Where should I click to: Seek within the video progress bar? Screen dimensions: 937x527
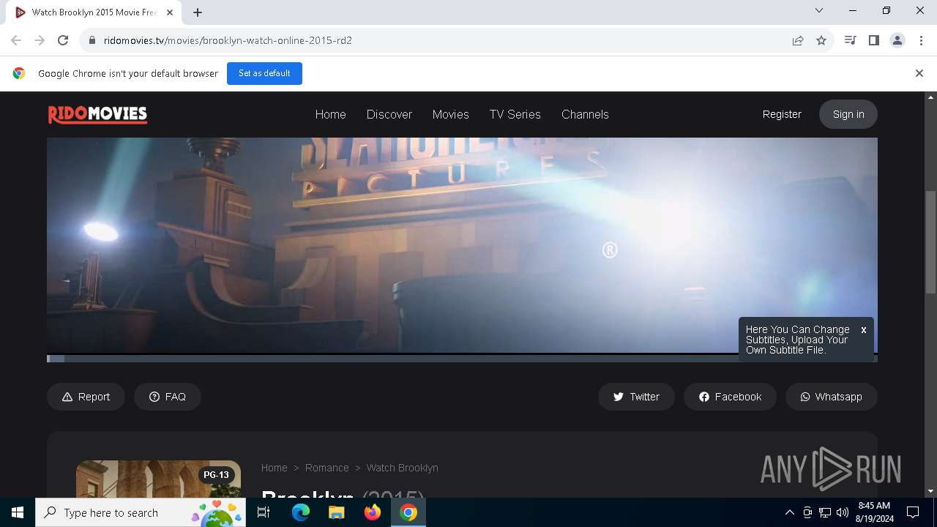pos(462,359)
